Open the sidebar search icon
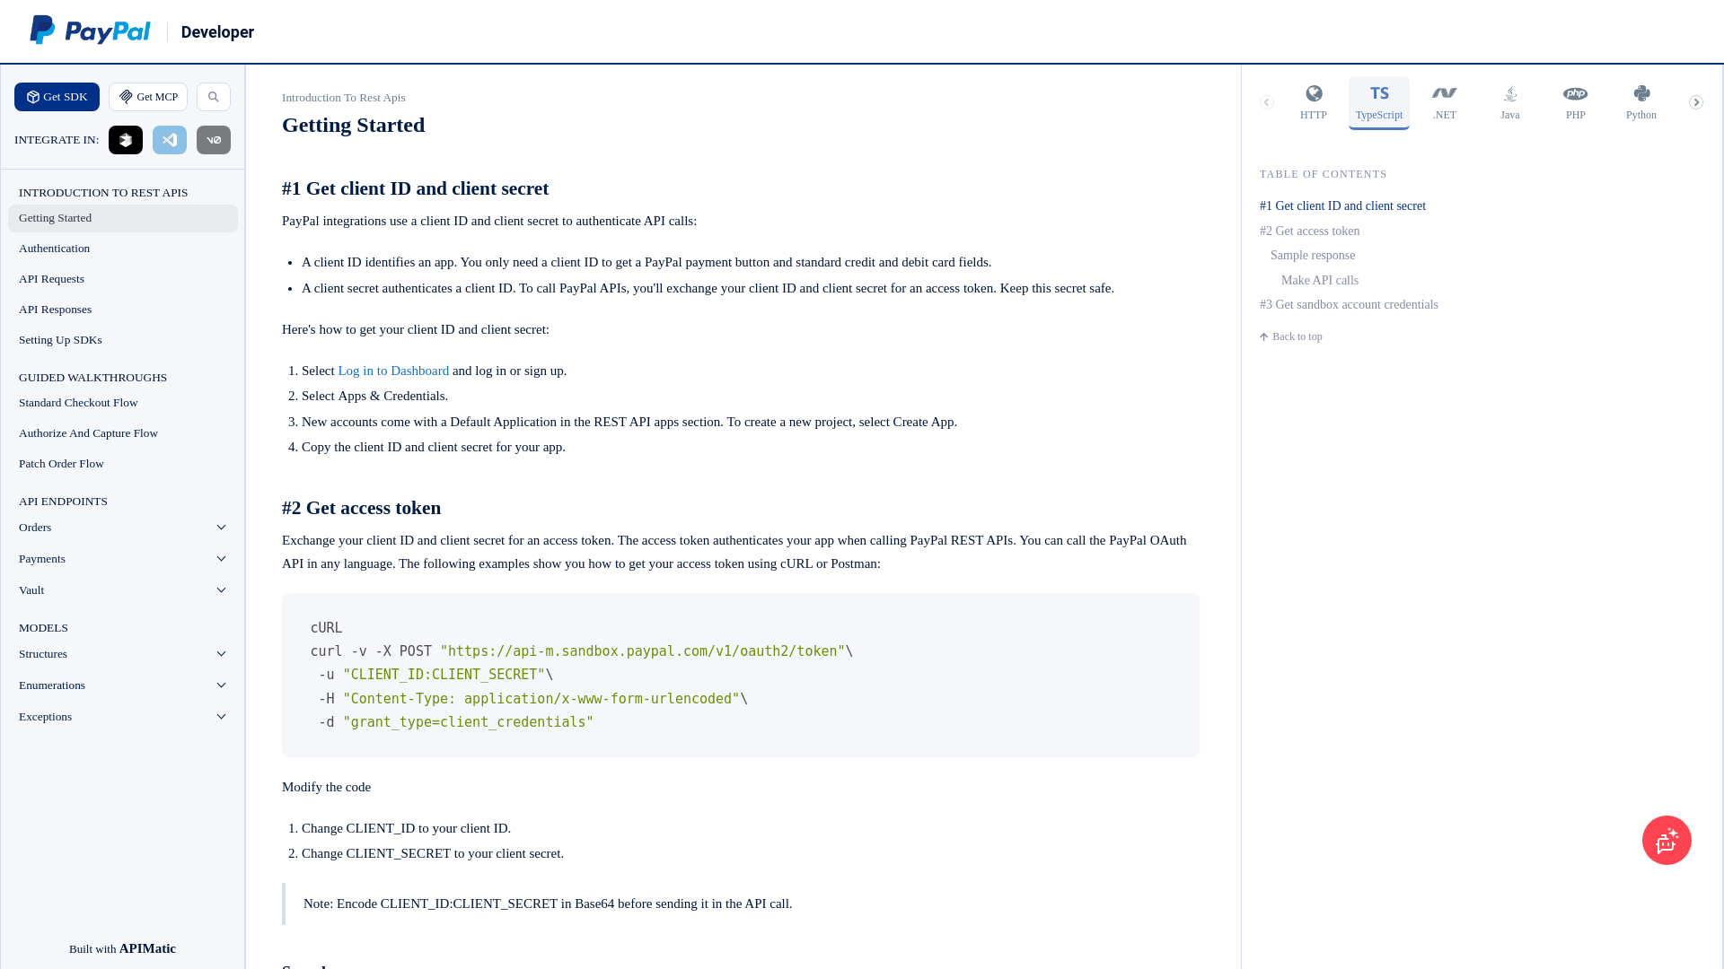Screen dimensions: 1724x969 214,97
